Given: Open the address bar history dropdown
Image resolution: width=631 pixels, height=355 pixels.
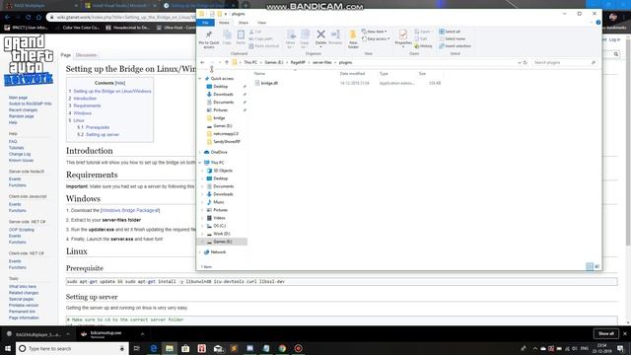Looking at the screenshot, I should click(x=520, y=62).
